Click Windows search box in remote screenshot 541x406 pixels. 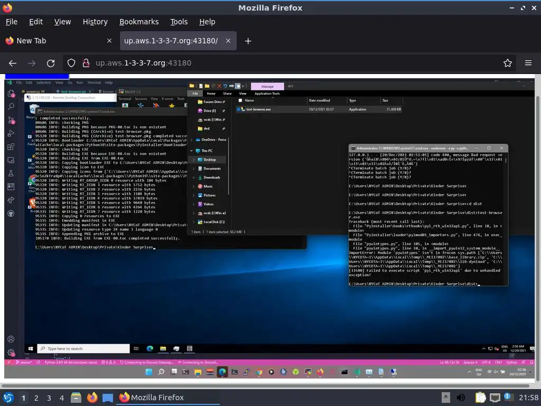tap(83, 348)
